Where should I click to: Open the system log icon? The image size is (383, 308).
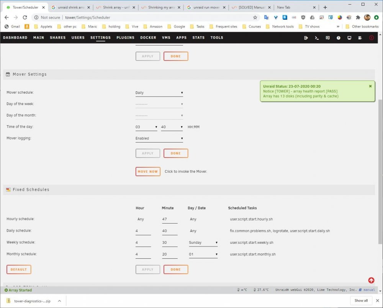point(360,38)
